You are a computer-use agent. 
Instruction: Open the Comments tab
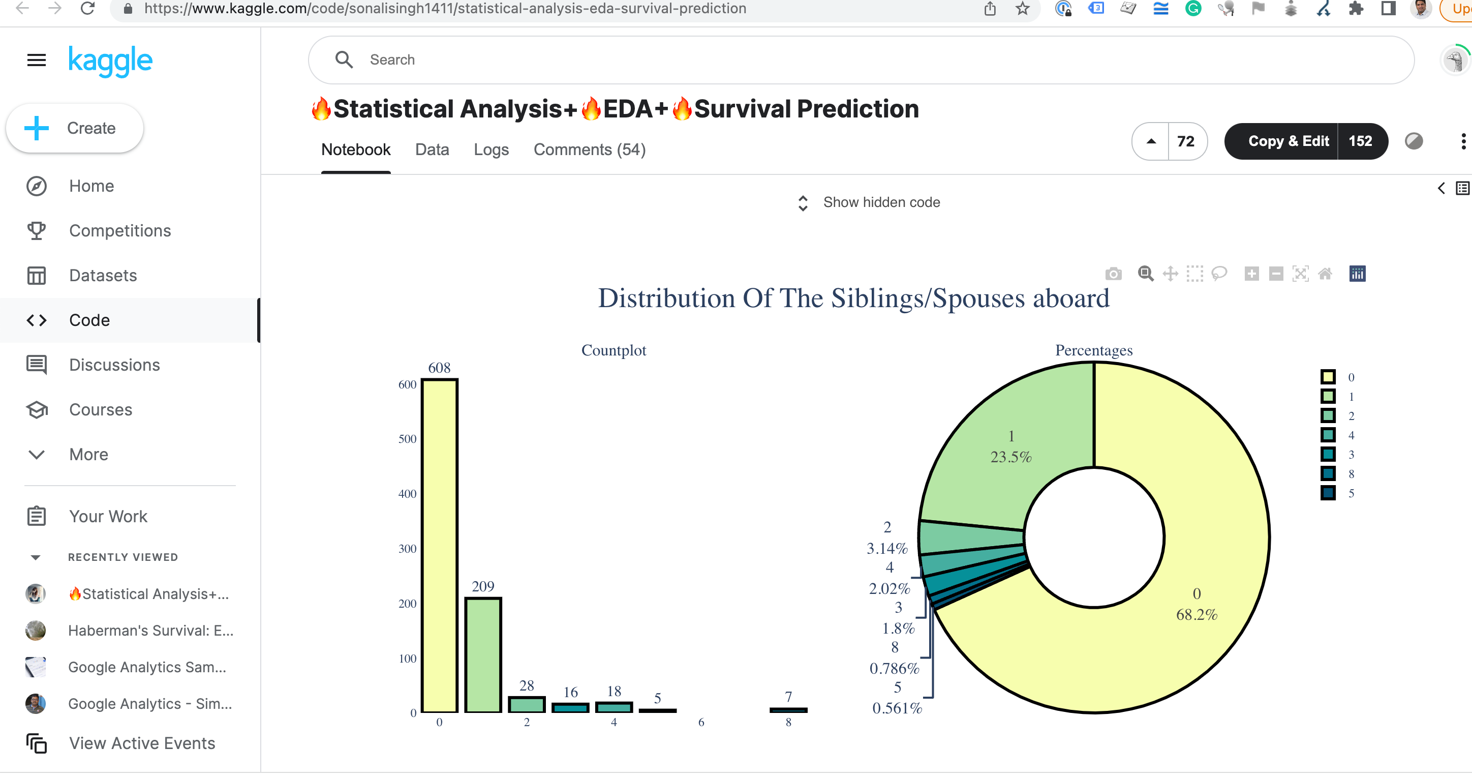[x=589, y=149]
